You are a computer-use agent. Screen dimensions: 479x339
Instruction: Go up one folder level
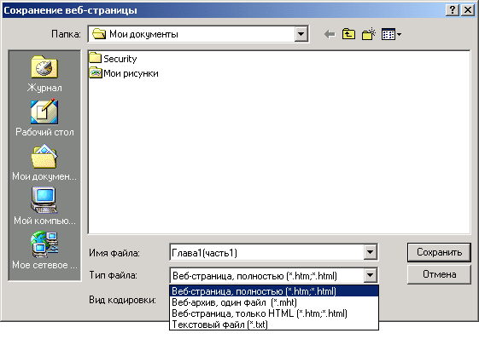[x=348, y=34]
